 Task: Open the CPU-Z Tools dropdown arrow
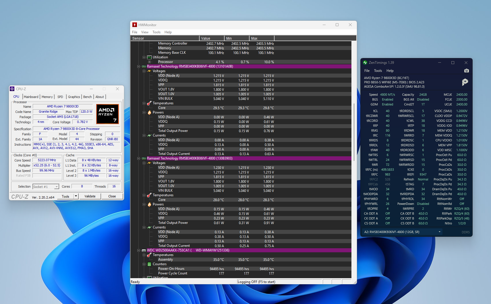pos(76,196)
